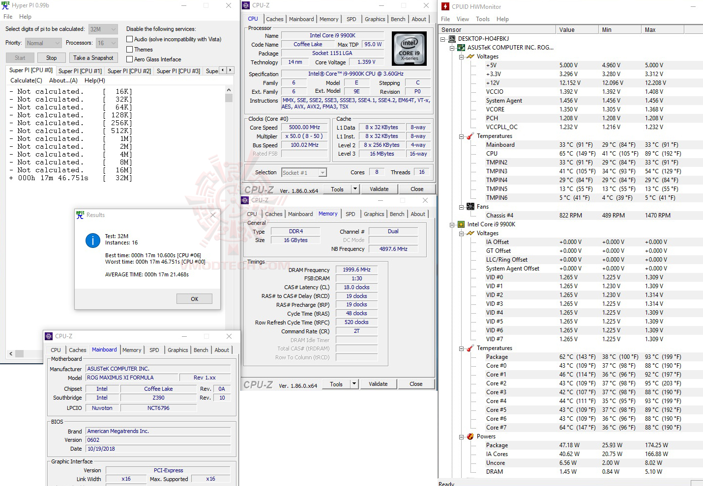
Task: Click the Intel Core i9 X-series badge in CPU-Z
Action: click(409, 48)
